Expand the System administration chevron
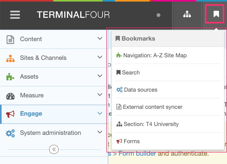 [x=100, y=132]
